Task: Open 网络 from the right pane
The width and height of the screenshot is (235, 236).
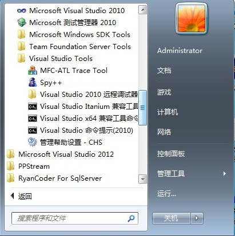Action: (x=164, y=132)
